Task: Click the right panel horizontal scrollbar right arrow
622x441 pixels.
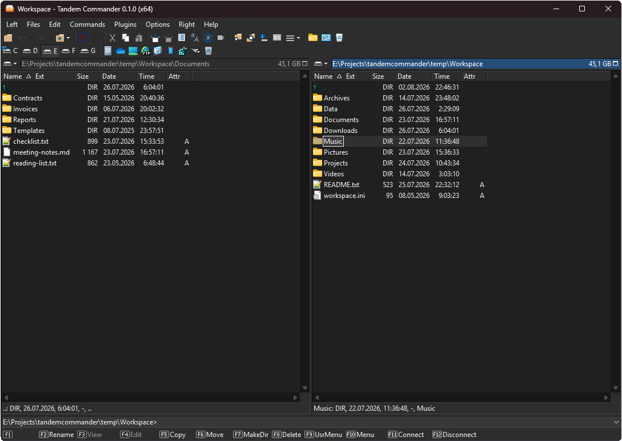Action: (x=606, y=398)
